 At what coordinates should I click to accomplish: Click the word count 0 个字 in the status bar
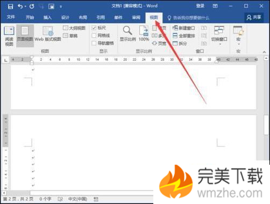(x=45, y=199)
